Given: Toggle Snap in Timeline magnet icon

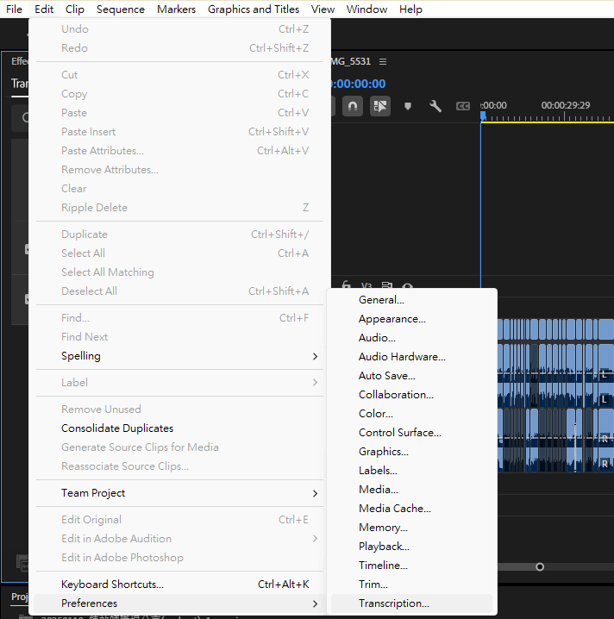Looking at the screenshot, I should coord(353,106).
